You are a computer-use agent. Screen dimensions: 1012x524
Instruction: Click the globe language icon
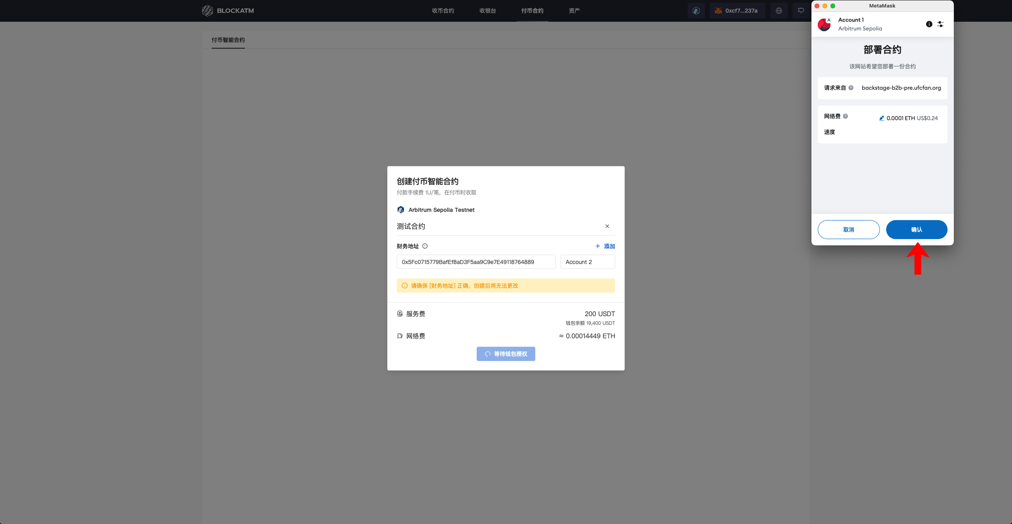click(x=779, y=11)
